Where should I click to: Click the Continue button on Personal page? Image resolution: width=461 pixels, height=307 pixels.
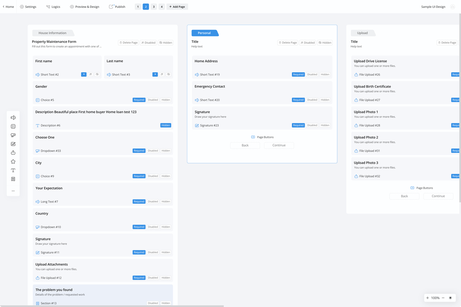(x=279, y=145)
